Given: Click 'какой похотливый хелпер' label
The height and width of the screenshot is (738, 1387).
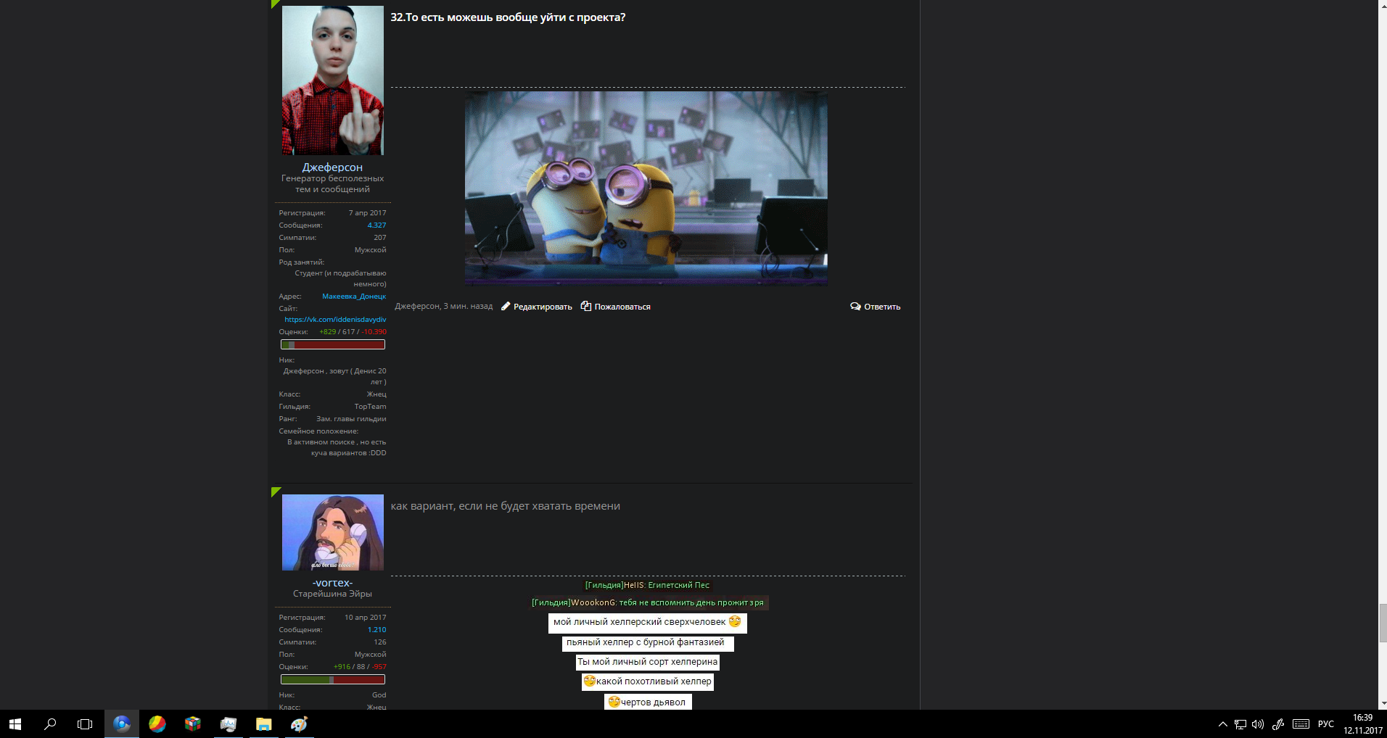Looking at the screenshot, I should [x=647, y=682].
